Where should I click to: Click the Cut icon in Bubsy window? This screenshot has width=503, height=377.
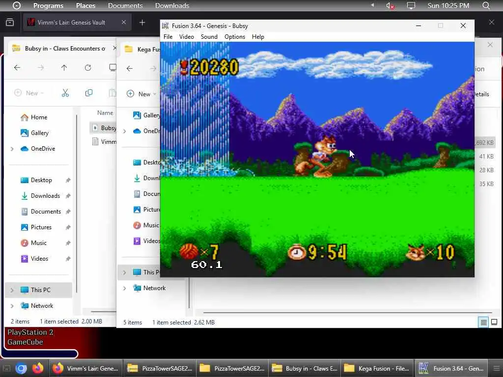tap(65, 93)
